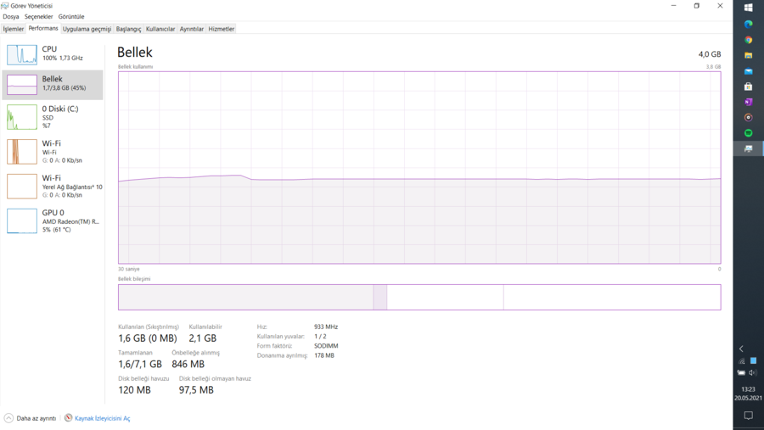The image size is (764, 430).
Task: Click the Bellek bileşimi composition bar
Action: 419,297
